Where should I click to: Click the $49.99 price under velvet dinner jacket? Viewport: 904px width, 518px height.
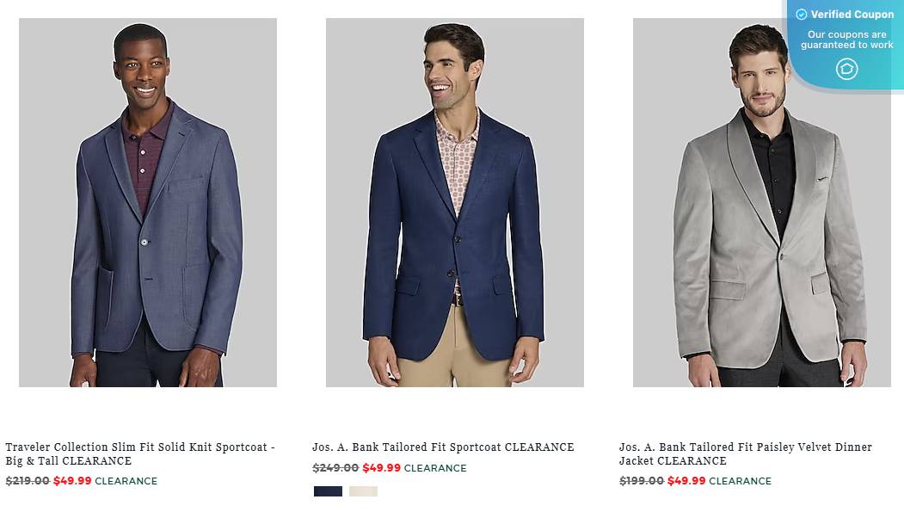coord(686,481)
